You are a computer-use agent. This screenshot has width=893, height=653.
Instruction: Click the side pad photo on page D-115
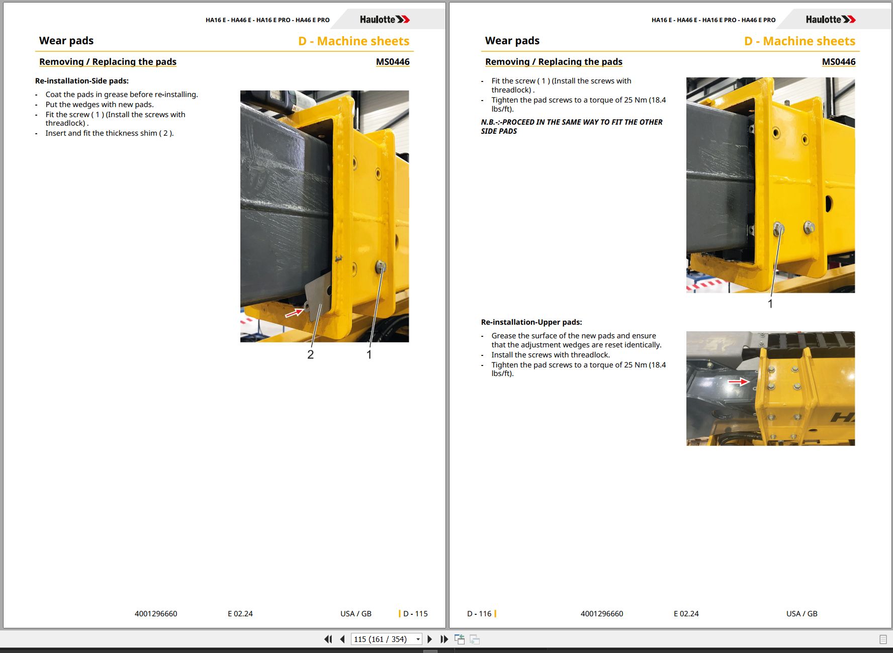click(324, 216)
